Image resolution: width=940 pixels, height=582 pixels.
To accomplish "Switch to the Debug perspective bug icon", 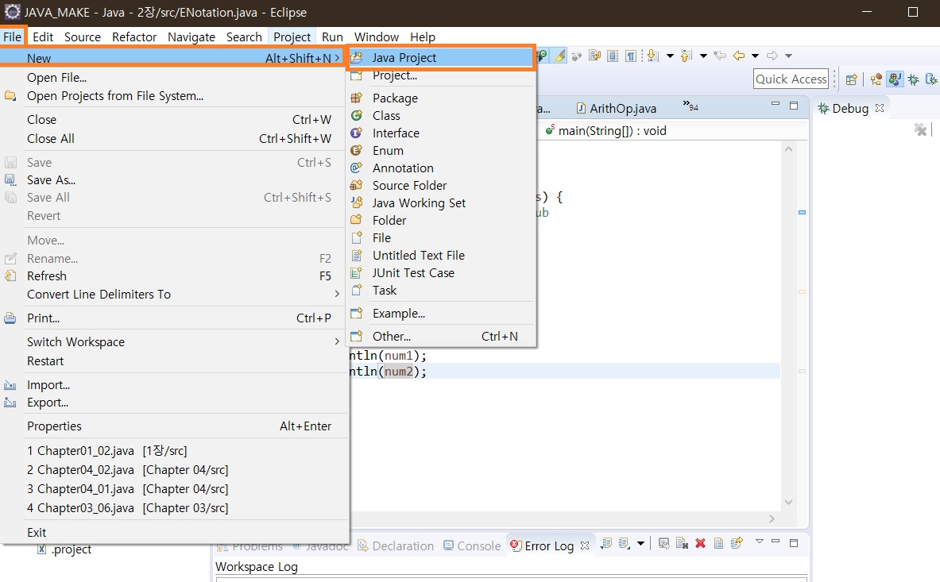I will (x=913, y=79).
